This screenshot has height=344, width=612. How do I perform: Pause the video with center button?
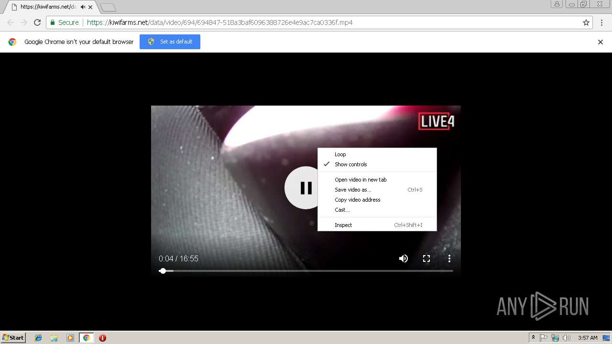click(306, 188)
